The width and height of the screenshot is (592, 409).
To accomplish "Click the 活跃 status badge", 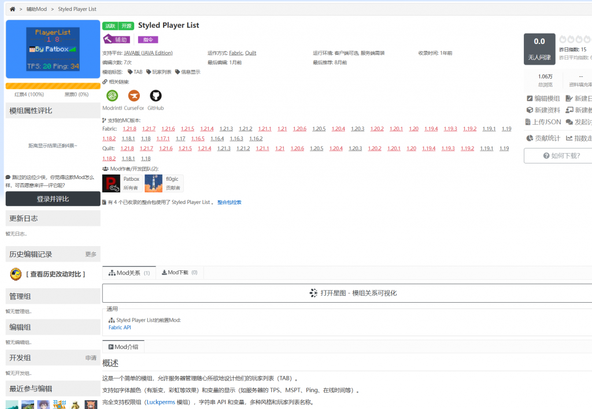I will (x=110, y=25).
